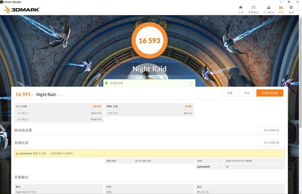Minimize the 3DMark window
The width and height of the screenshot is (302, 194).
point(281,2)
